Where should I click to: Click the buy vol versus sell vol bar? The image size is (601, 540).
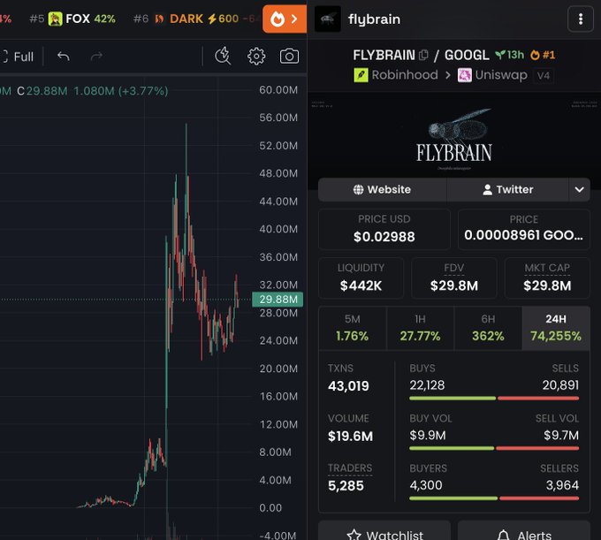[x=494, y=448]
